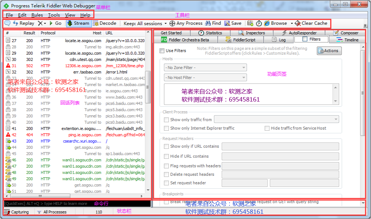Click All Processes filter in status bar
The height and width of the screenshot is (219, 371).
tap(52, 212)
